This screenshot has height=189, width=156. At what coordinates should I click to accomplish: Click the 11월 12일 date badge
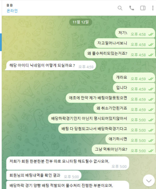[x=80, y=22]
